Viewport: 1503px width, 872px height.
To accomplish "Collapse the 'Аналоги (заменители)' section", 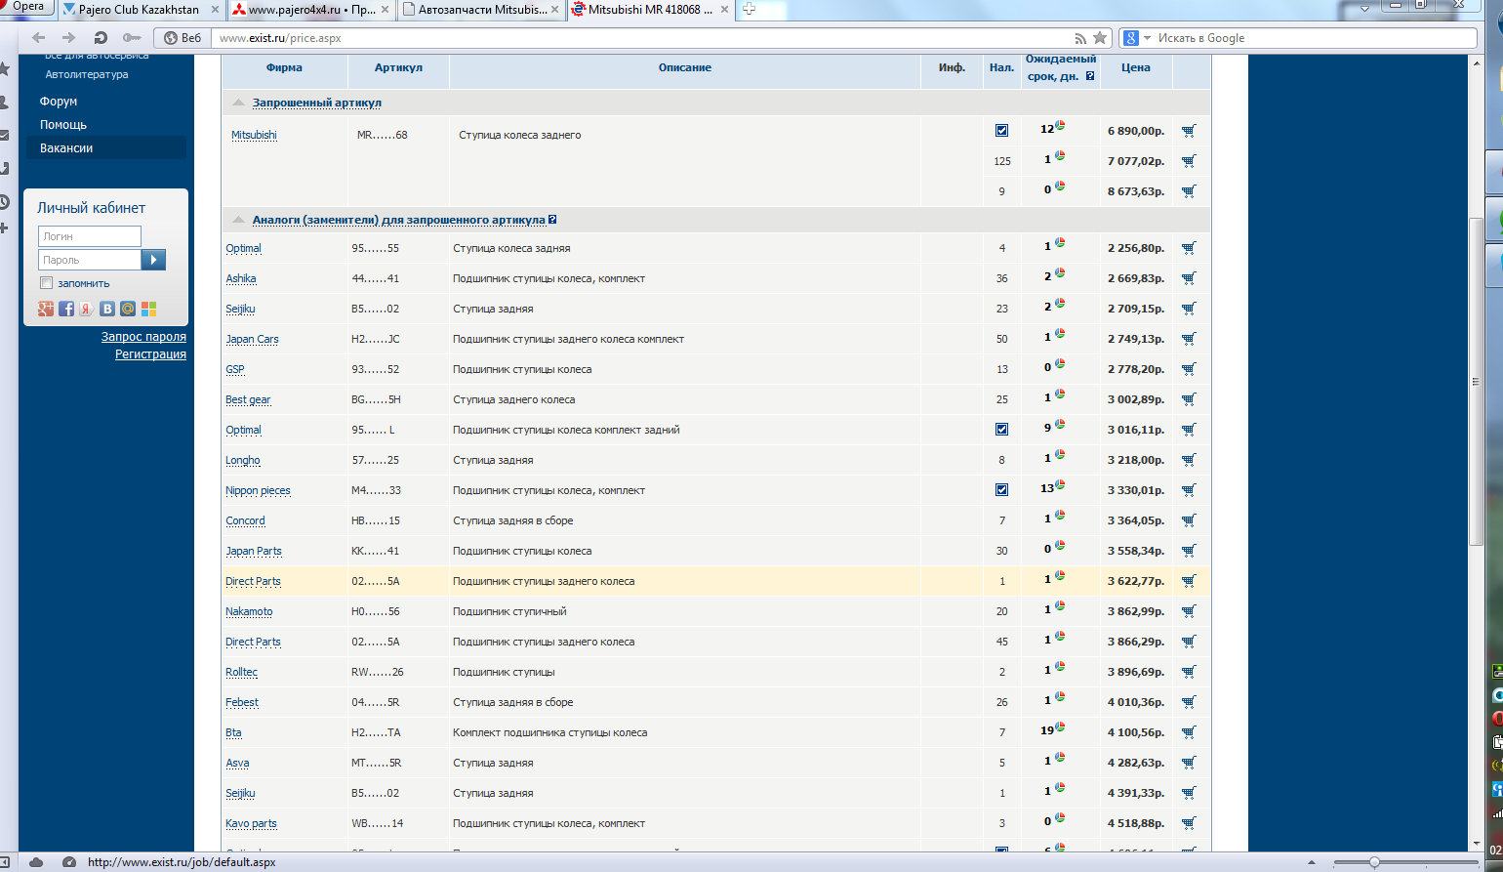I will pyautogui.click(x=238, y=220).
